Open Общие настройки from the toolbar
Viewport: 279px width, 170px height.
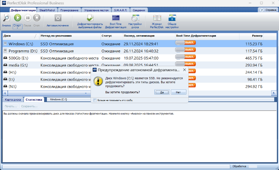tap(172, 18)
